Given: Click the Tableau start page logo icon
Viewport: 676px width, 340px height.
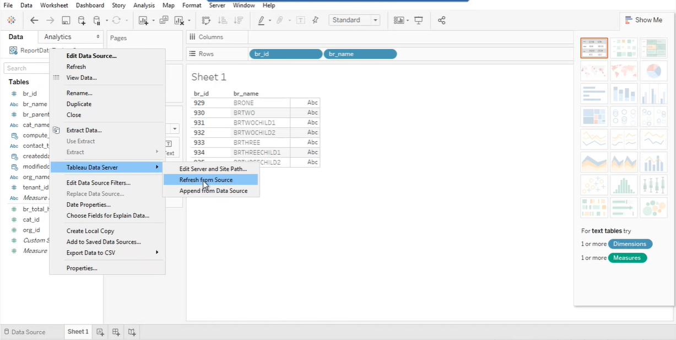Looking at the screenshot, I should click(12, 20).
